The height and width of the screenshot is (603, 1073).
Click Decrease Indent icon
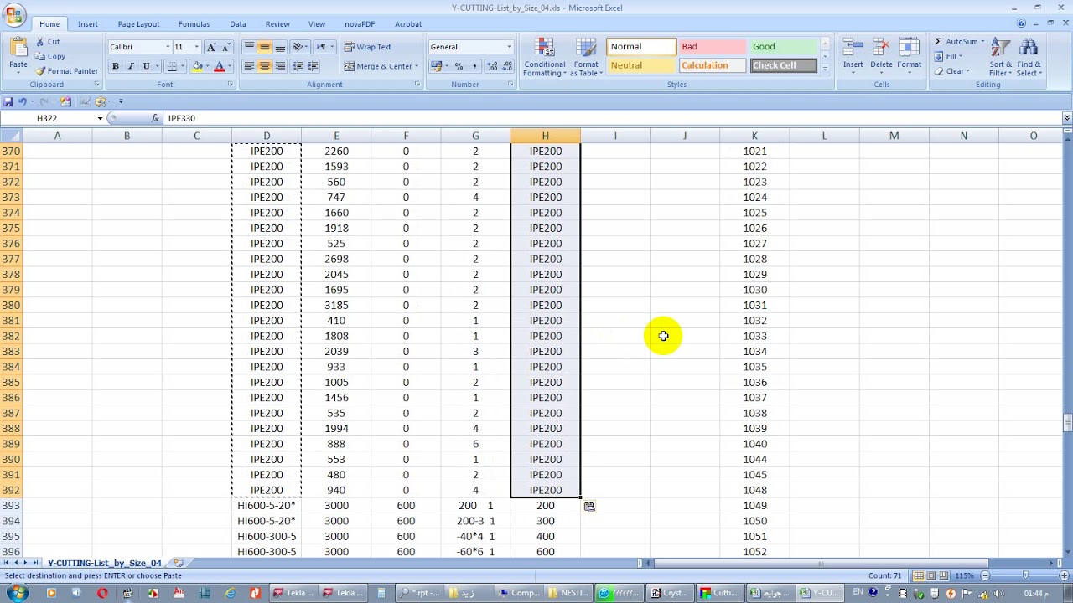tap(298, 66)
